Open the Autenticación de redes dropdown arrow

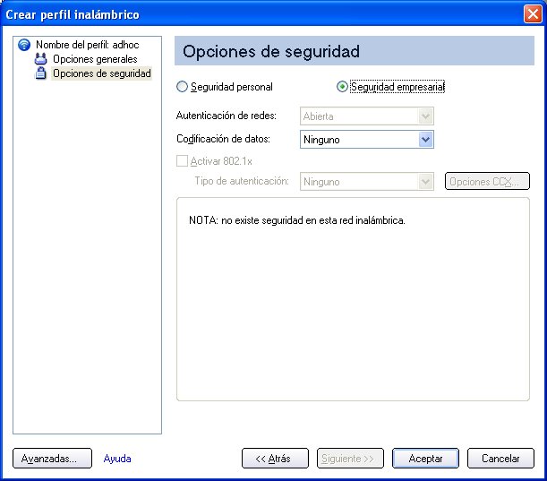coord(425,116)
